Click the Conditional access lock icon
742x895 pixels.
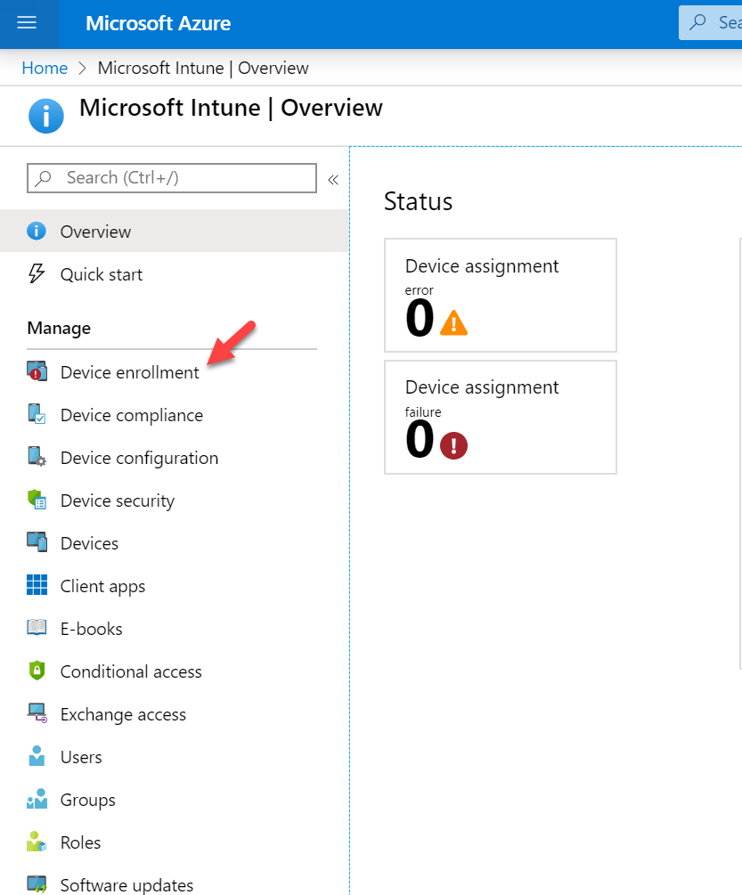[37, 671]
